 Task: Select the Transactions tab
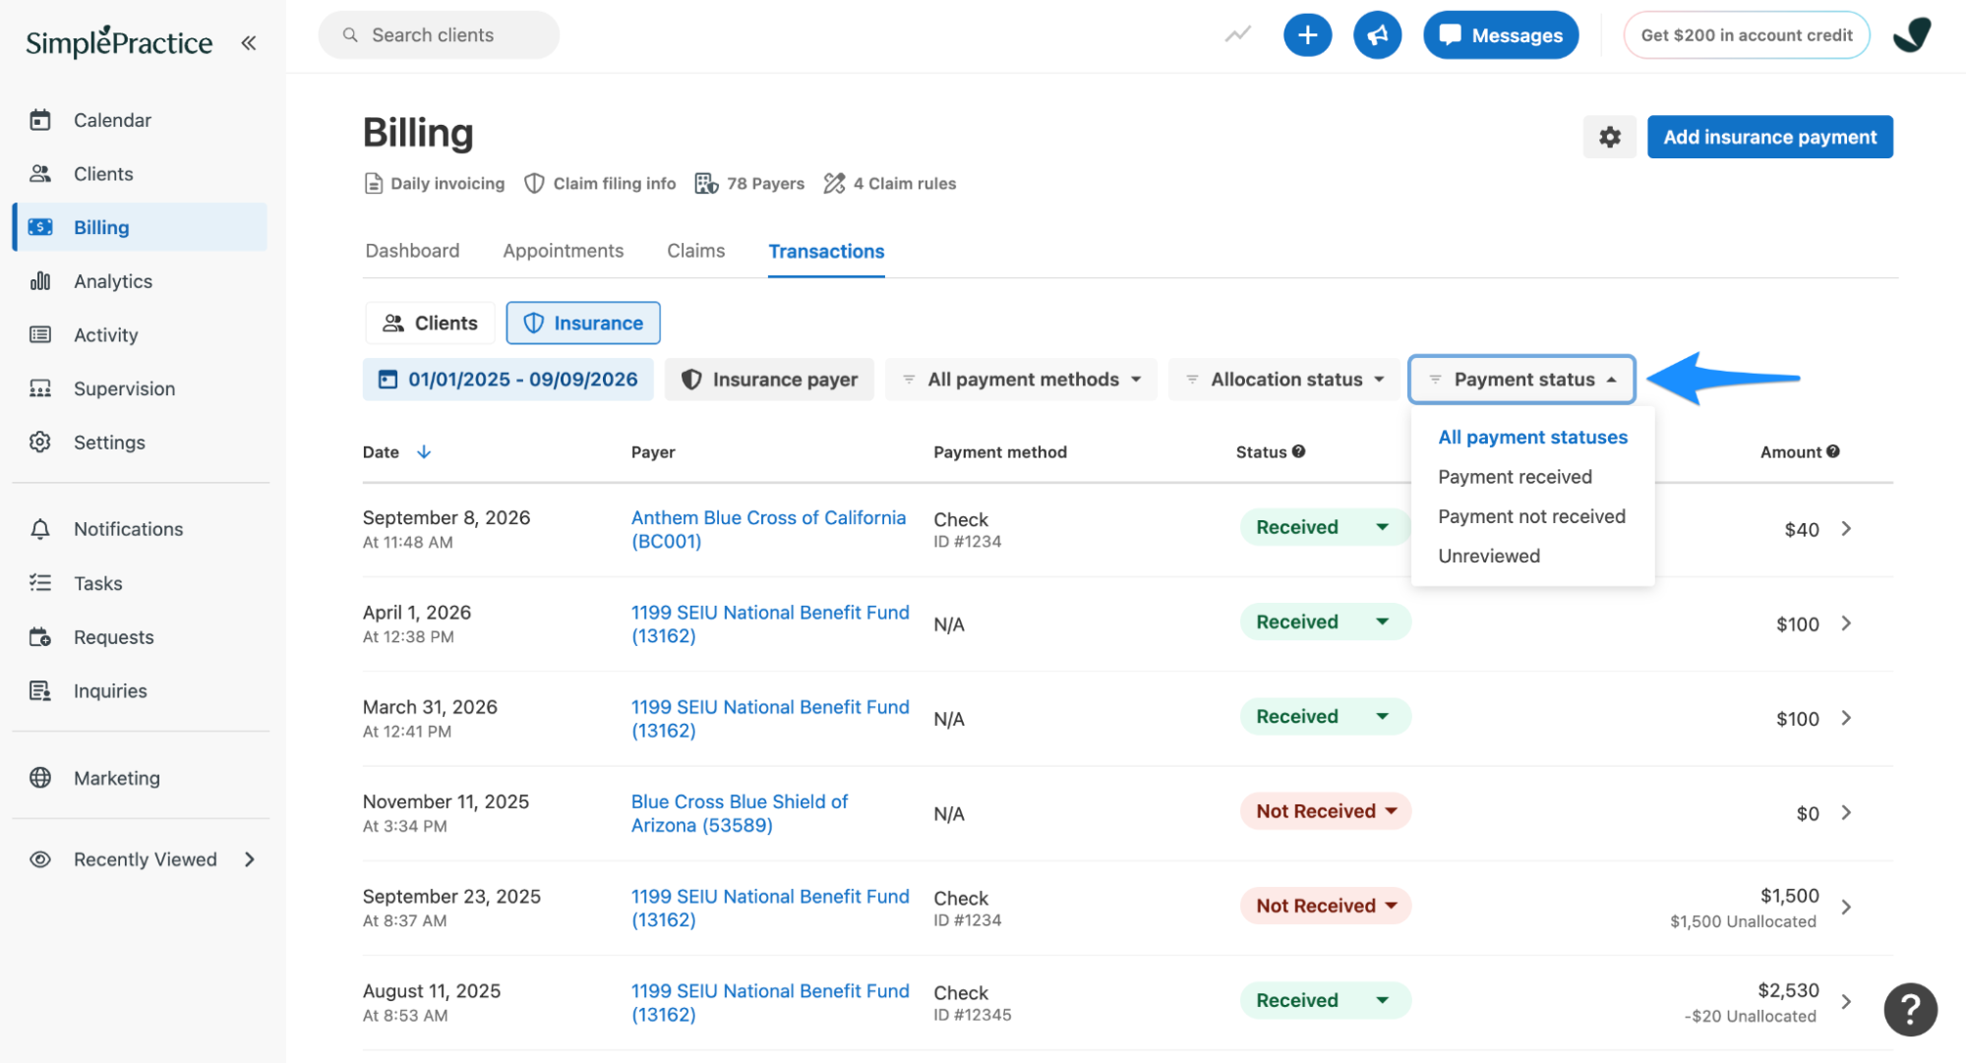click(826, 252)
